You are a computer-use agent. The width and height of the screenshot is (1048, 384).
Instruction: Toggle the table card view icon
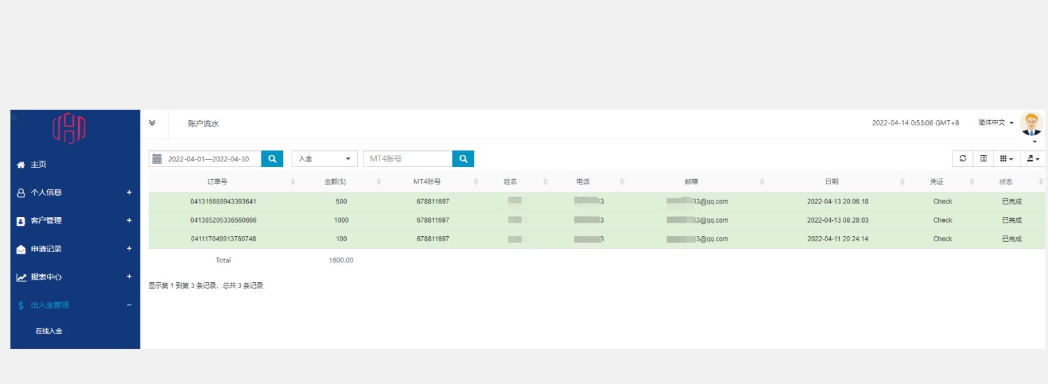point(983,159)
